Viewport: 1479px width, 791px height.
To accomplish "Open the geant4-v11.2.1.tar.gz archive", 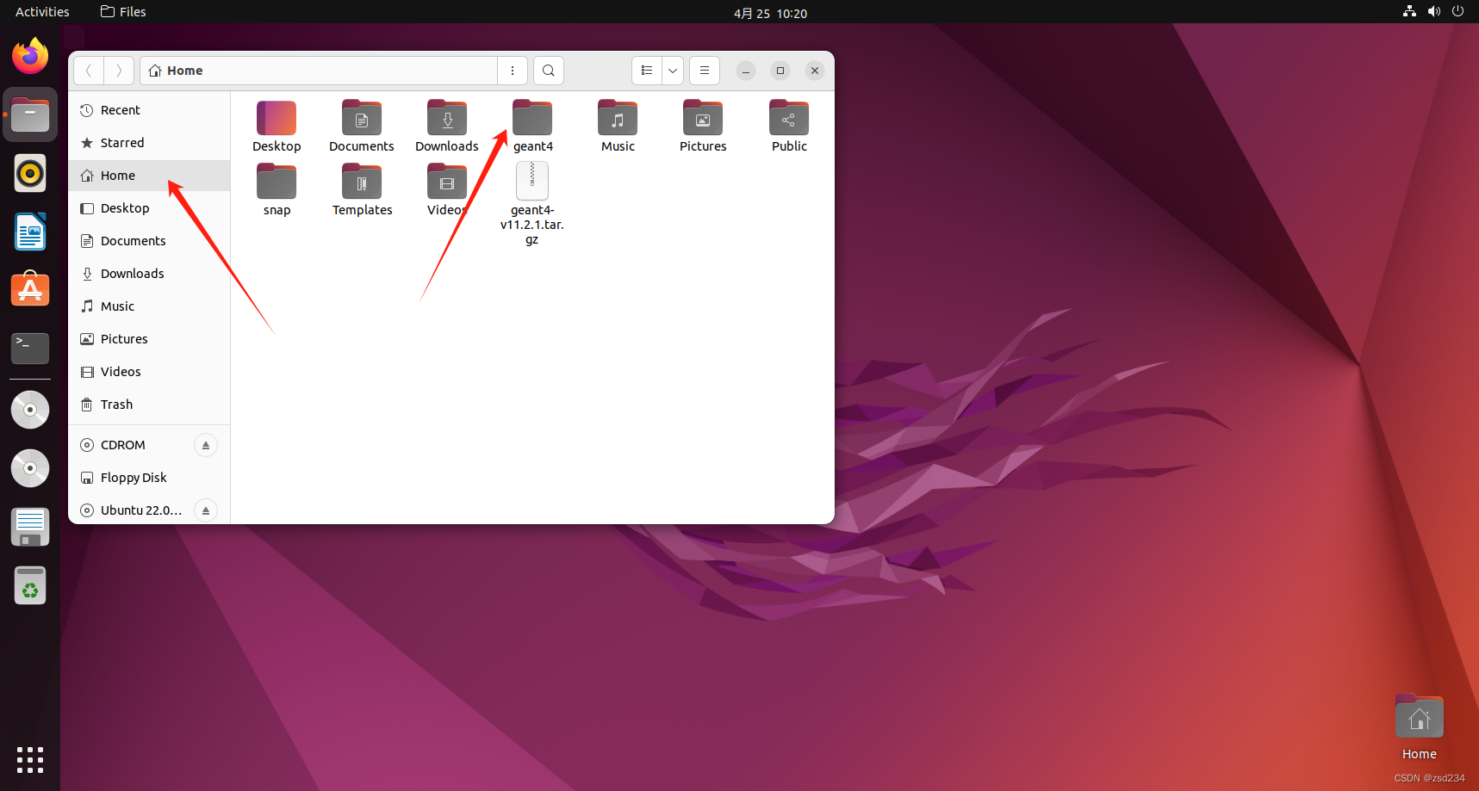I will 532,181.
